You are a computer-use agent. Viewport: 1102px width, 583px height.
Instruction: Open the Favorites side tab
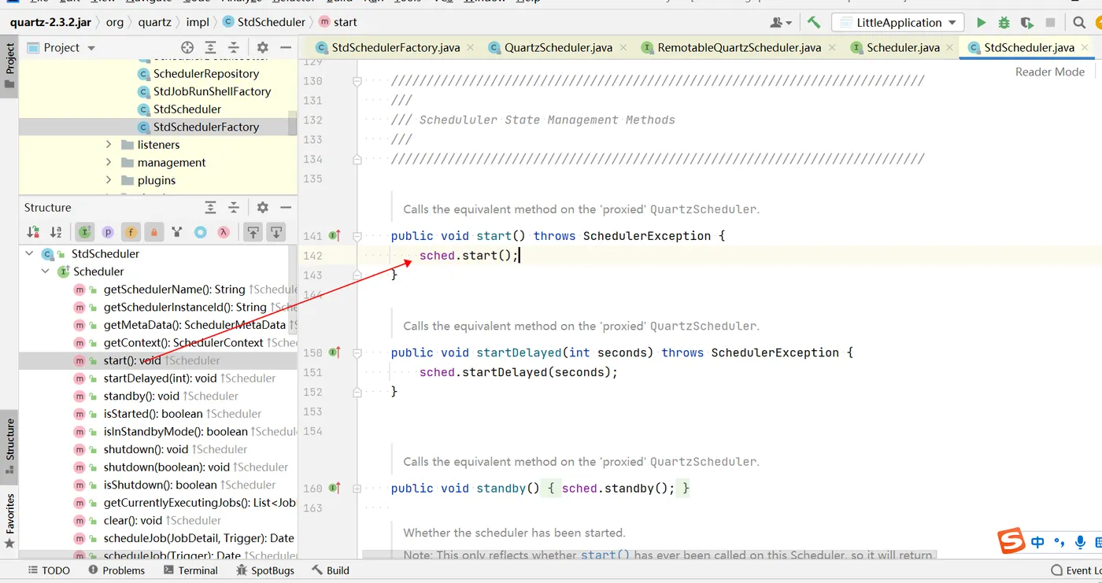[9, 521]
